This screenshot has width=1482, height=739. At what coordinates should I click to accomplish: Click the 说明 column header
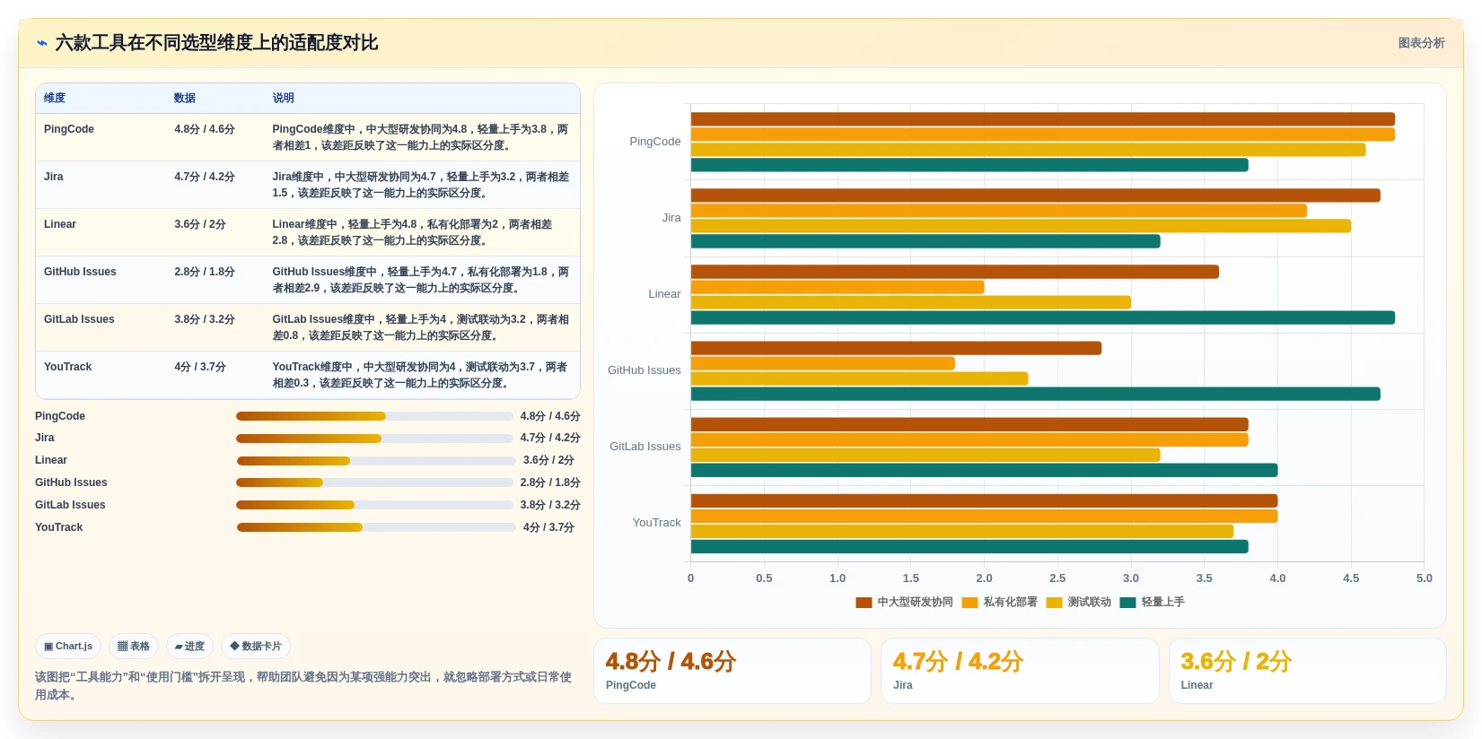coord(284,98)
